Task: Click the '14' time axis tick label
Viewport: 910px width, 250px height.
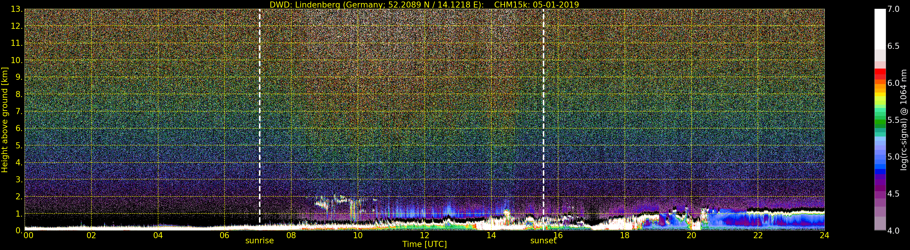Action: point(491,235)
